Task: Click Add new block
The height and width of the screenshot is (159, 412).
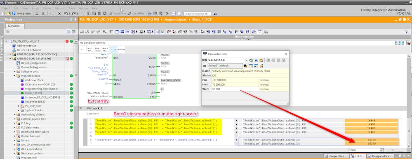Action: 34,80
